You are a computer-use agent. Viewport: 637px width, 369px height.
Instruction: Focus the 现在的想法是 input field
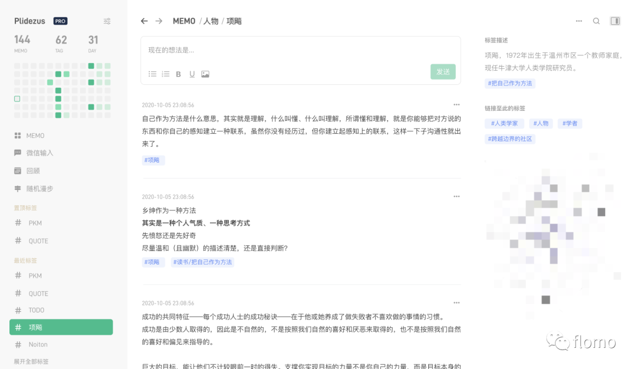coord(301,50)
